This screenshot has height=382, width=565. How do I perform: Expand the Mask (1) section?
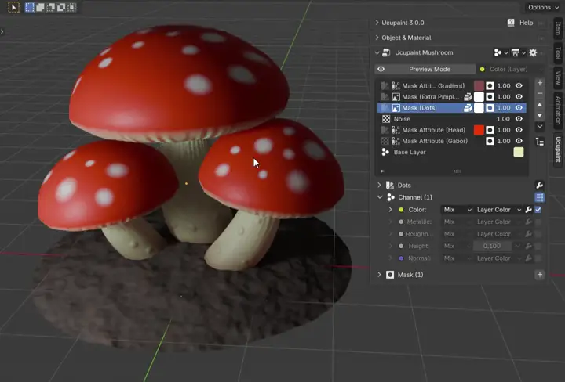tap(379, 275)
